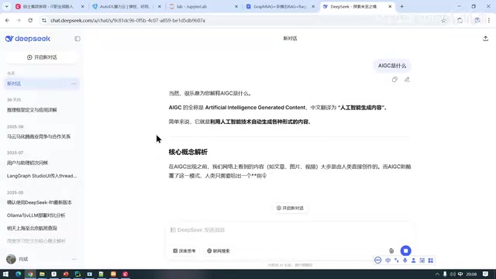Start new chat from sidebar 开启新对话
The height and width of the screenshot is (279, 496).
click(x=42, y=57)
